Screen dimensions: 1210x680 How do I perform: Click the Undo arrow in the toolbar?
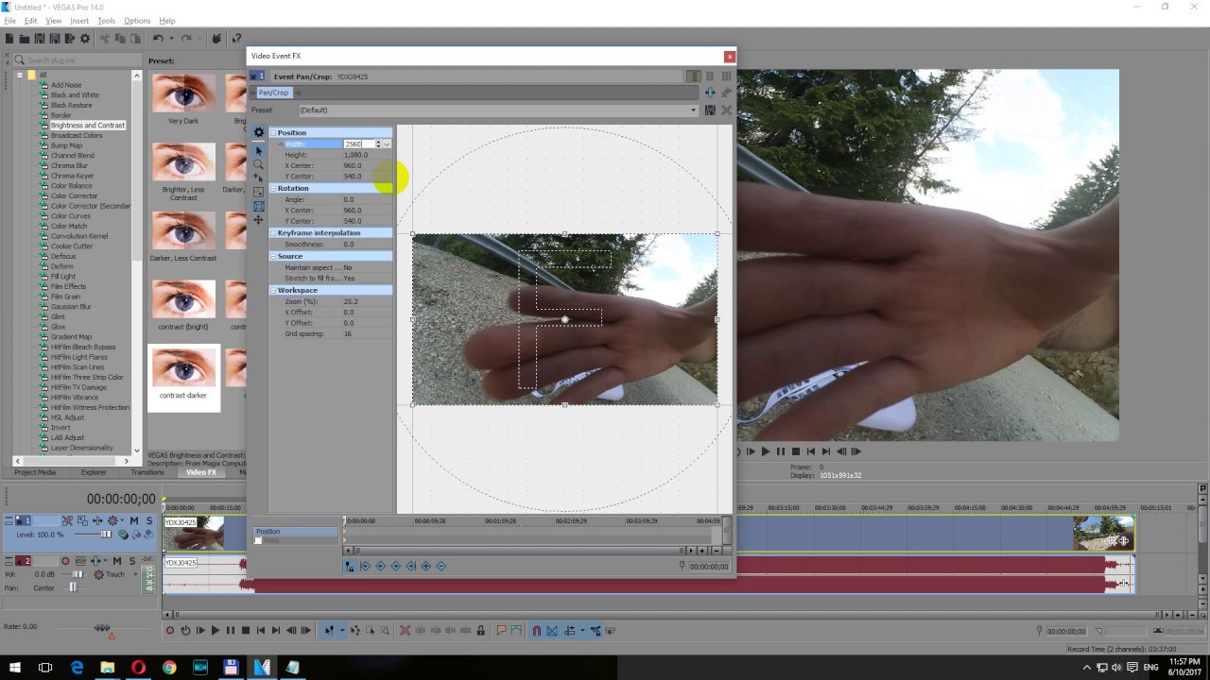point(158,39)
